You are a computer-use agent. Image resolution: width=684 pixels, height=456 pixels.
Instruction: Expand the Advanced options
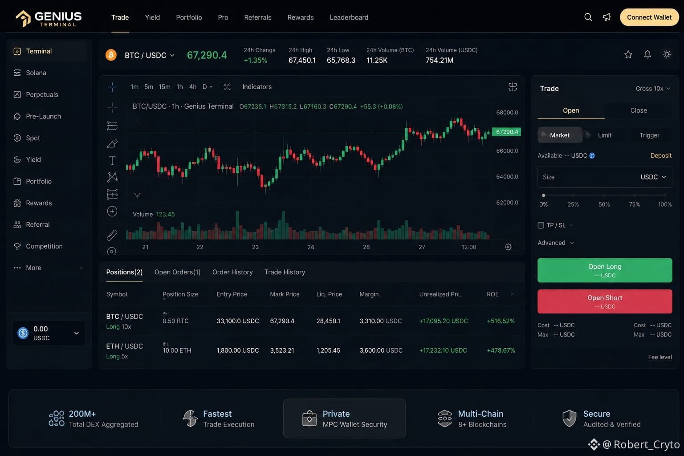[556, 243]
